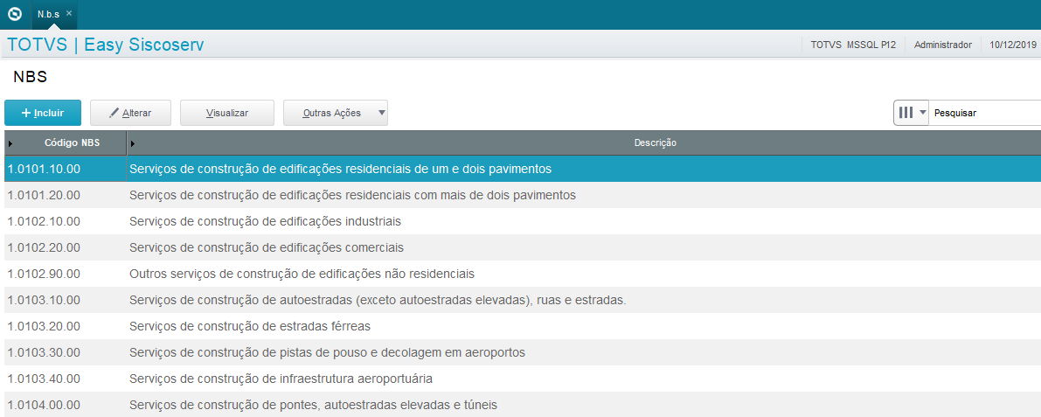Click description 'residenciais com mais de dois pavimentos'

tap(461, 195)
